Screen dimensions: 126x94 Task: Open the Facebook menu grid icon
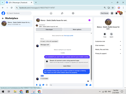(x=112, y=13)
